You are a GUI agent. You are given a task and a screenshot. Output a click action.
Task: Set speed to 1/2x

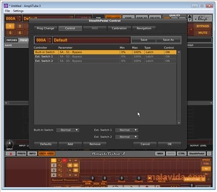click(x=206, y=164)
